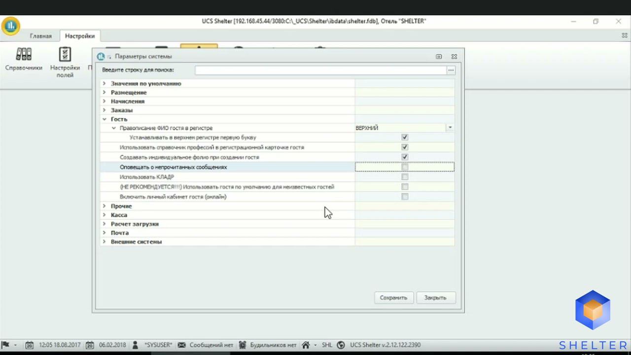
Task: Click the alarm clock icon beside Будильников нет
Action: (243, 345)
